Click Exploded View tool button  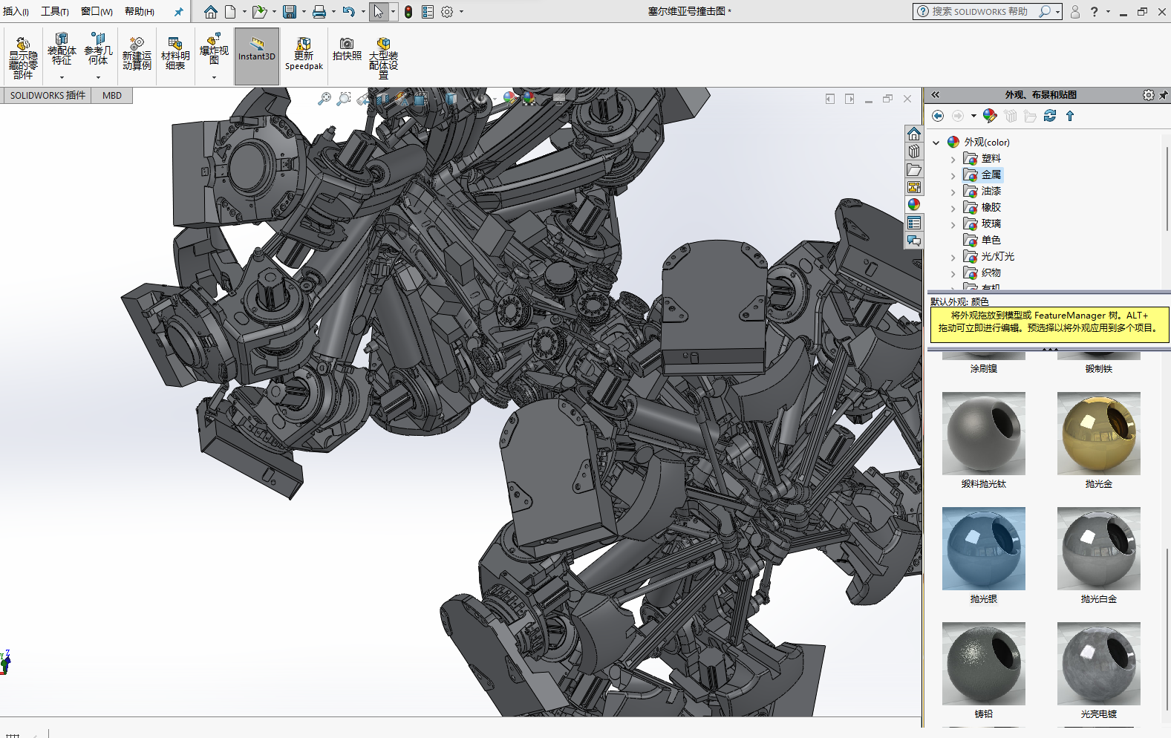[214, 50]
